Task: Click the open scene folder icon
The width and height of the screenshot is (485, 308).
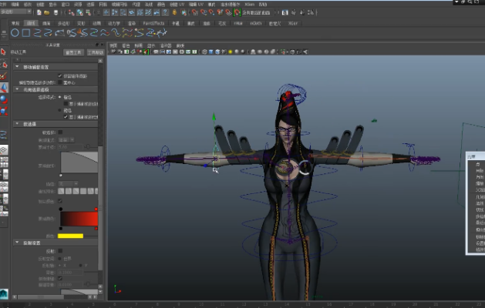Action: point(47,12)
